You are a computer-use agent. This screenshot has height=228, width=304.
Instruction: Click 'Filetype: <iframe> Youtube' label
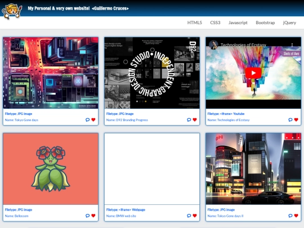[226, 114]
